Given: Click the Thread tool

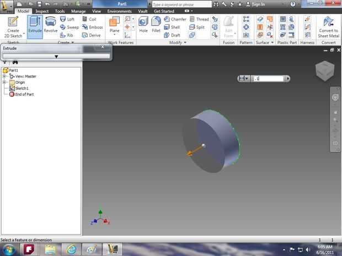Looking at the screenshot, I should click(199, 19).
